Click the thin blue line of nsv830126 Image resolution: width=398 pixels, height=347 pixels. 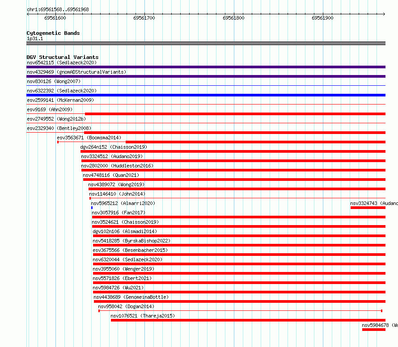pyautogui.click(x=206, y=86)
